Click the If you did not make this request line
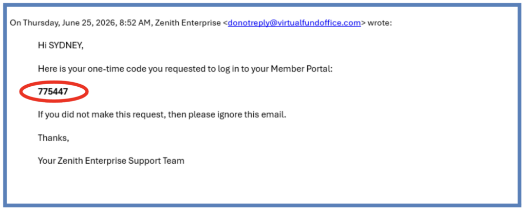Screen dimensions: 526x212 coord(162,114)
